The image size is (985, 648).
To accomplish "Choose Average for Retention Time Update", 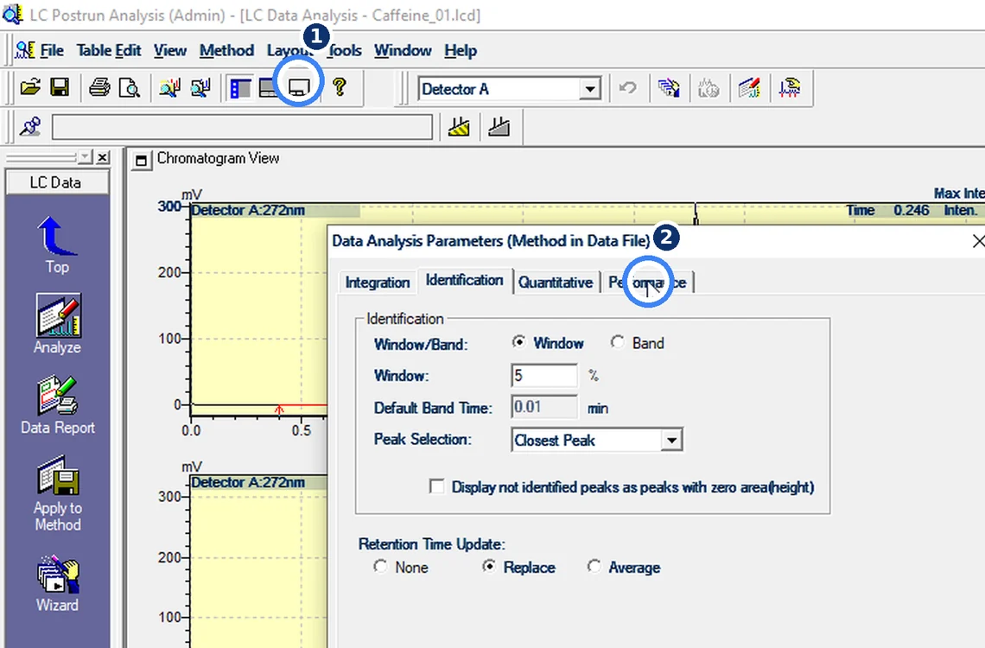I will coord(594,567).
